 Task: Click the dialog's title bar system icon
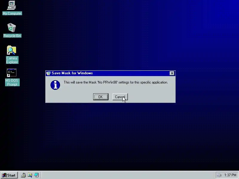coord(48,73)
